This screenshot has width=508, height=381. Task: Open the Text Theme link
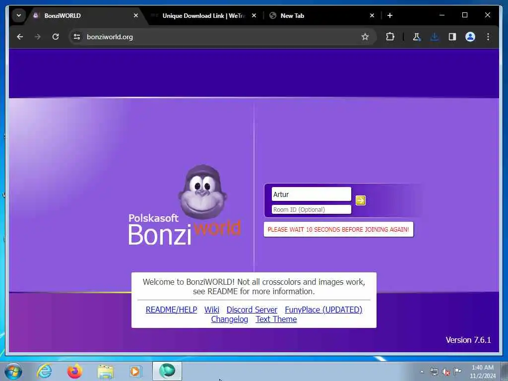pos(276,319)
